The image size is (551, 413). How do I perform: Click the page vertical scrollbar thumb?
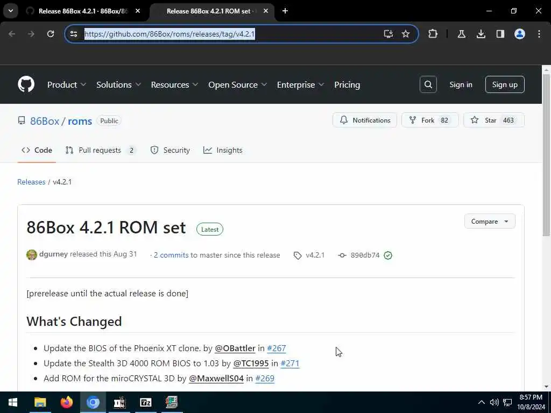[x=546, y=154]
